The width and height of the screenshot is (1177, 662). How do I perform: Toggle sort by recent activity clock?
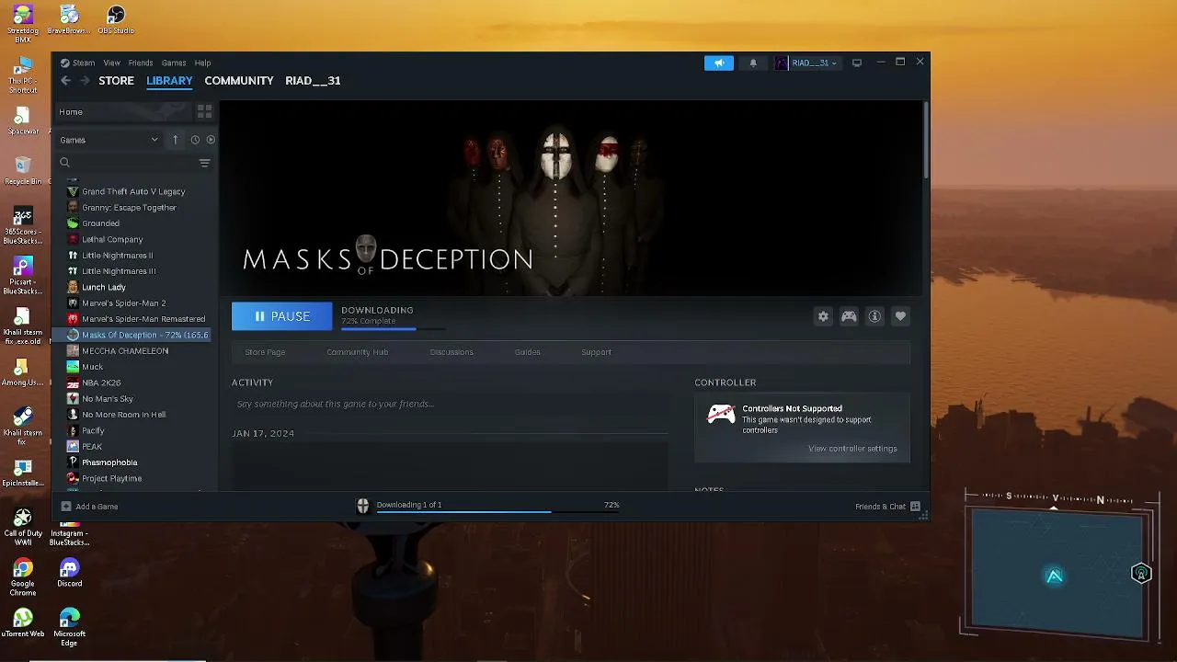coord(195,140)
